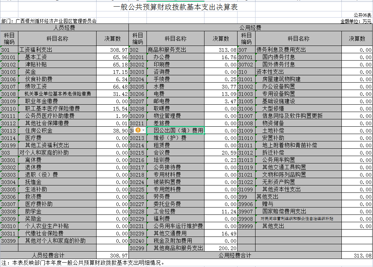Screen dimensions: 373x267
Task: Select the 工资福利支出 row name
Action: 57,50
